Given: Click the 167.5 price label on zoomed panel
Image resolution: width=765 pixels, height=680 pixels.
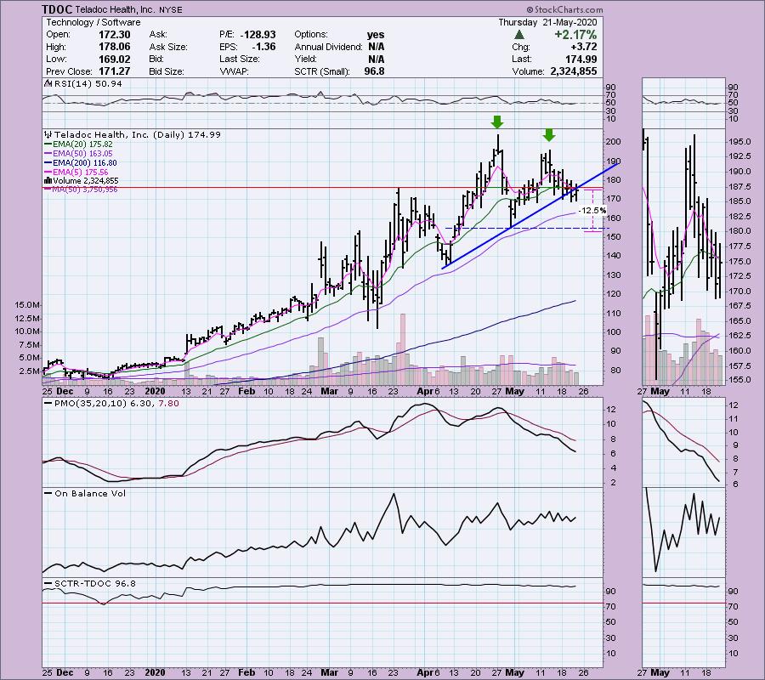Looking at the screenshot, I should pos(740,305).
